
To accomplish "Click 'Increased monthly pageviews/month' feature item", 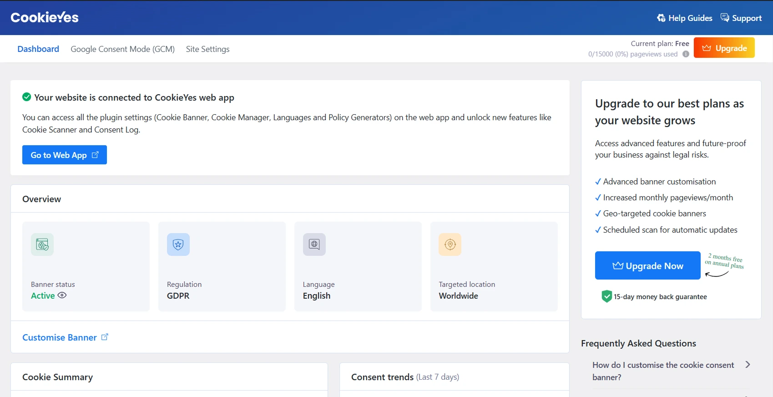I will [664, 198].
